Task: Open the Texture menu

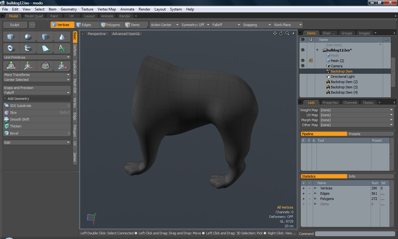Action: point(87,9)
